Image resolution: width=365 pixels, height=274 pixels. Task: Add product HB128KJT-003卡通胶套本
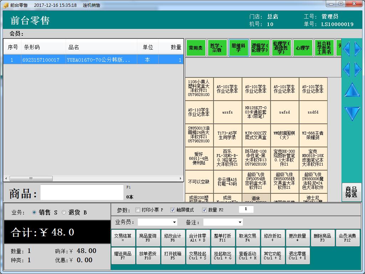coord(256,112)
